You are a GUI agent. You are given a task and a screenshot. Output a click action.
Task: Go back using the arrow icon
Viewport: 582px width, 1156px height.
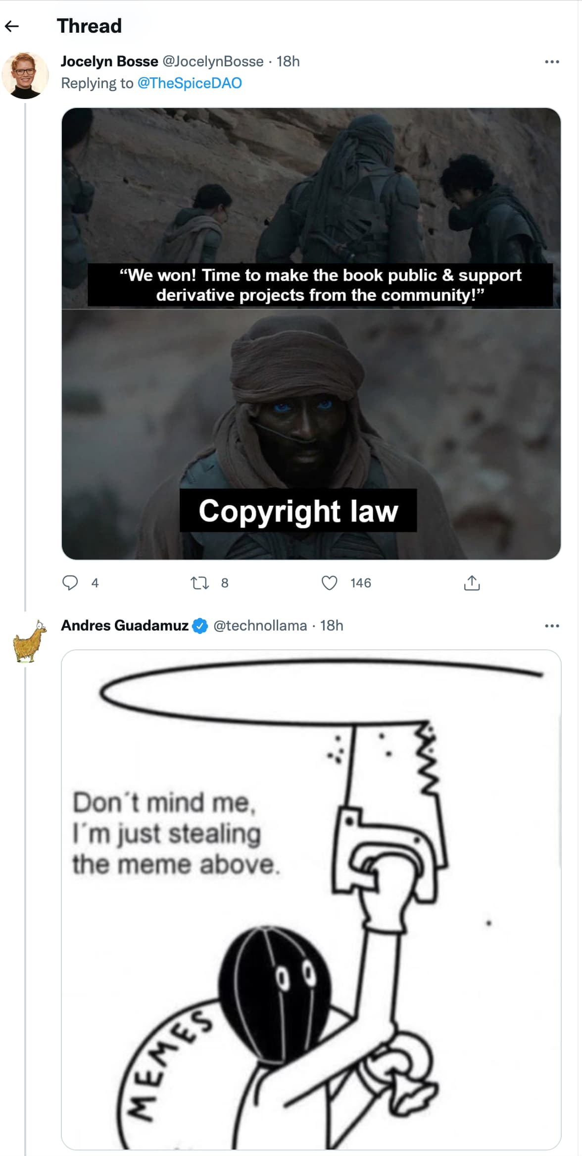pyautogui.click(x=12, y=26)
